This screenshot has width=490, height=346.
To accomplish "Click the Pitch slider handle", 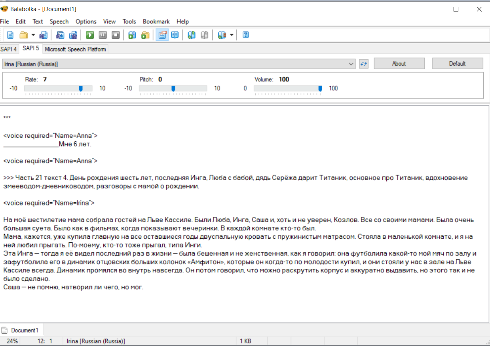I will 173,88.
